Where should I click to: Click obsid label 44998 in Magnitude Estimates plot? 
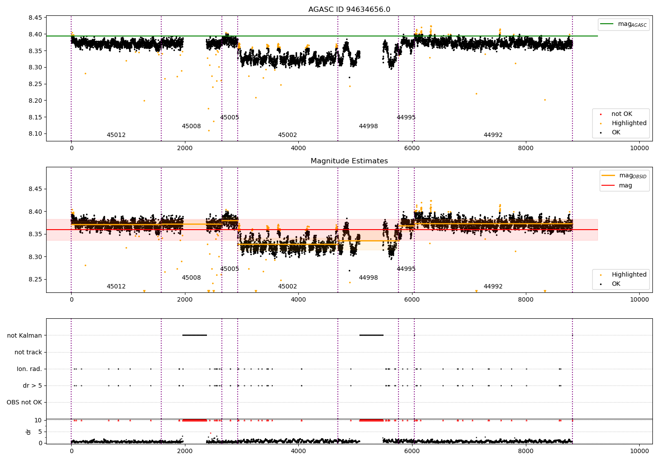point(368,278)
